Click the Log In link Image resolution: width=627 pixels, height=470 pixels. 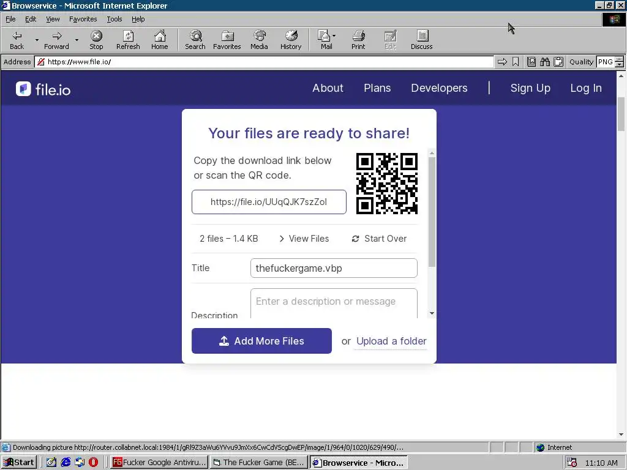(x=586, y=88)
